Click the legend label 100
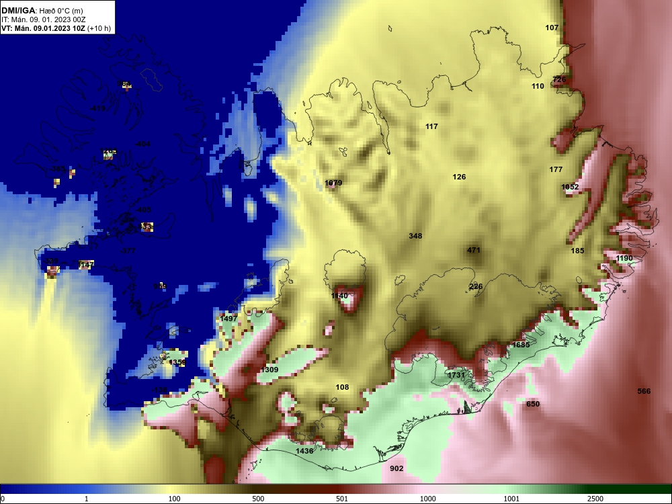Image resolution: width=672 pixels, height=504 pixels. pos(175,499)
